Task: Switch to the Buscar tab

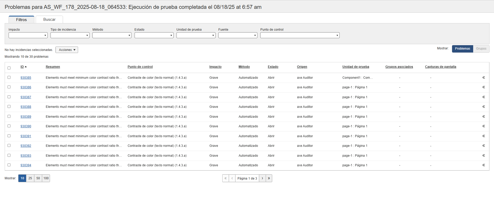Action: [49, 19]
